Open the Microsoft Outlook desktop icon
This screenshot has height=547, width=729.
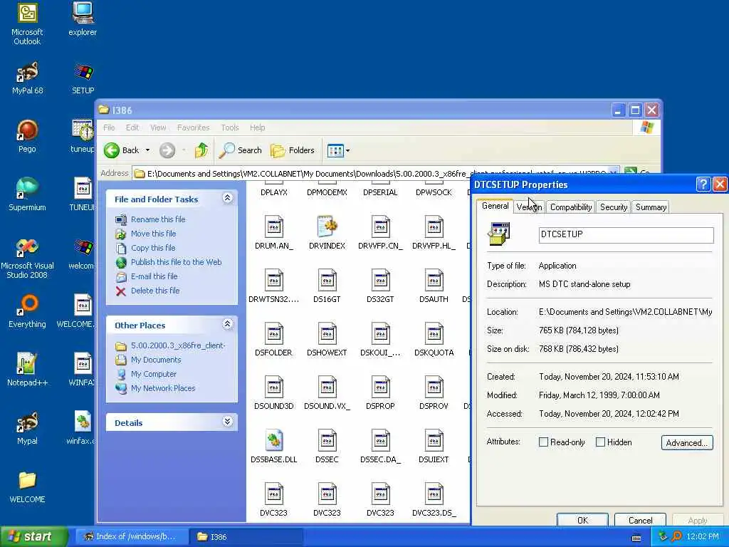click(27, 24)
